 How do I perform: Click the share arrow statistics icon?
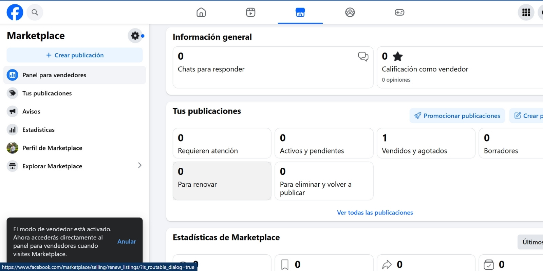[x=387, y=265]
